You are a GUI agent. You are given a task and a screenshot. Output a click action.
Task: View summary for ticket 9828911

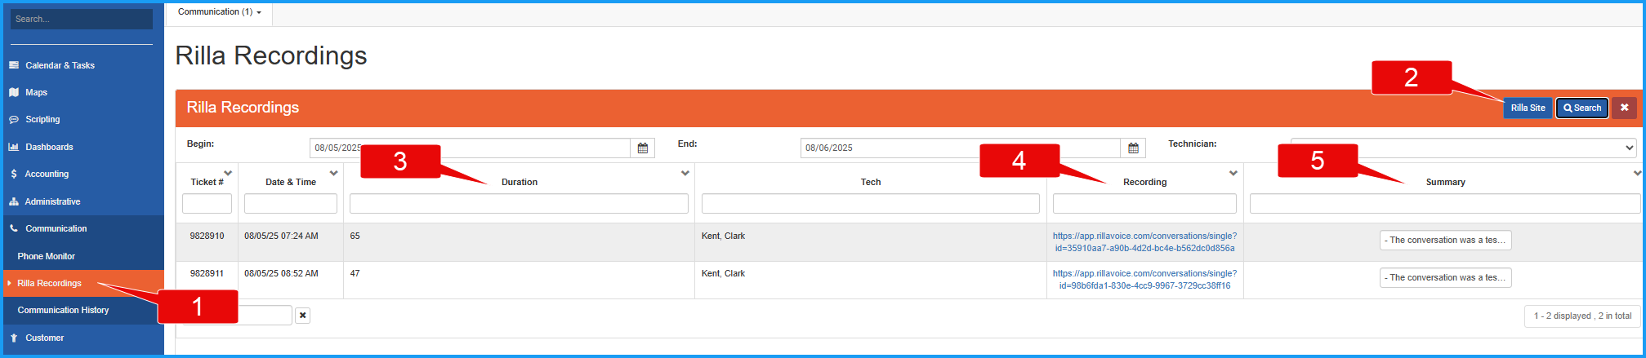pyautogui.click(x=1445, y=278)
